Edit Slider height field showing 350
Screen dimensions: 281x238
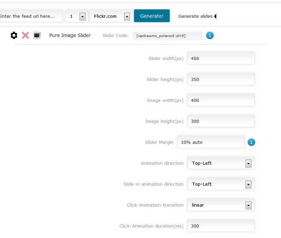tap(221, 79)
